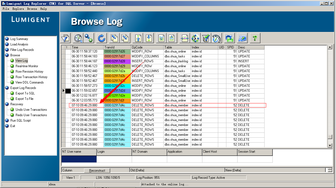Click the blue ball next to Exit
Screen dimensions: 336x188
pyautogui.click(x=7, y=126)
